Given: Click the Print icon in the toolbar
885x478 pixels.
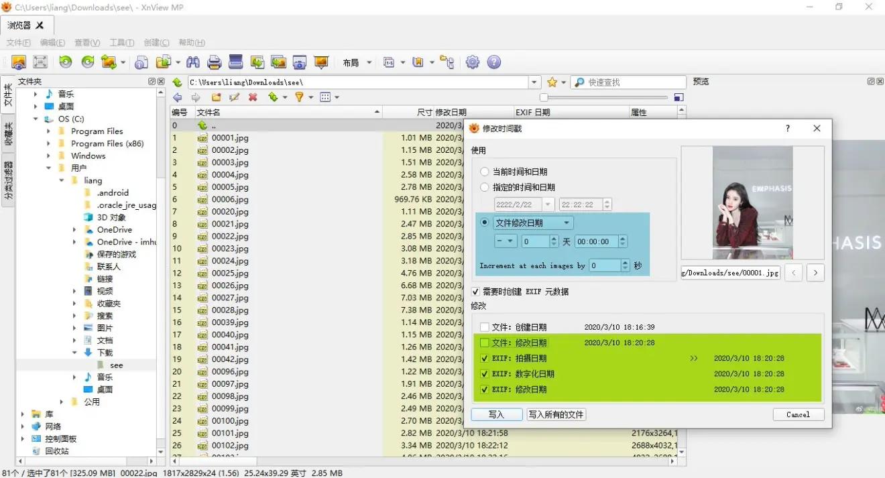Looking at the screenshot, I should [x=215, y=62].
